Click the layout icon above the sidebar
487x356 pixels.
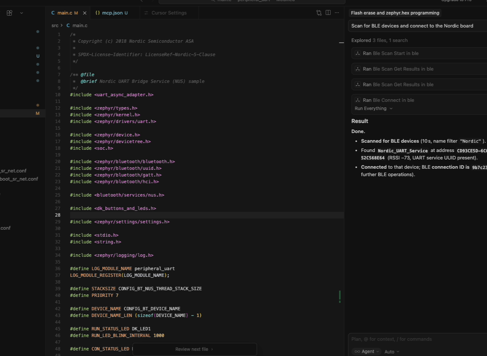(x=10, y=13)
